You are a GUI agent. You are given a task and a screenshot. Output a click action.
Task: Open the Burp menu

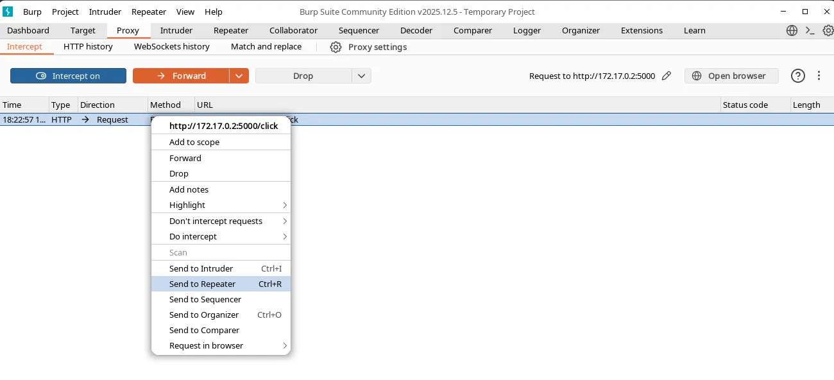(x=32, y=12)
